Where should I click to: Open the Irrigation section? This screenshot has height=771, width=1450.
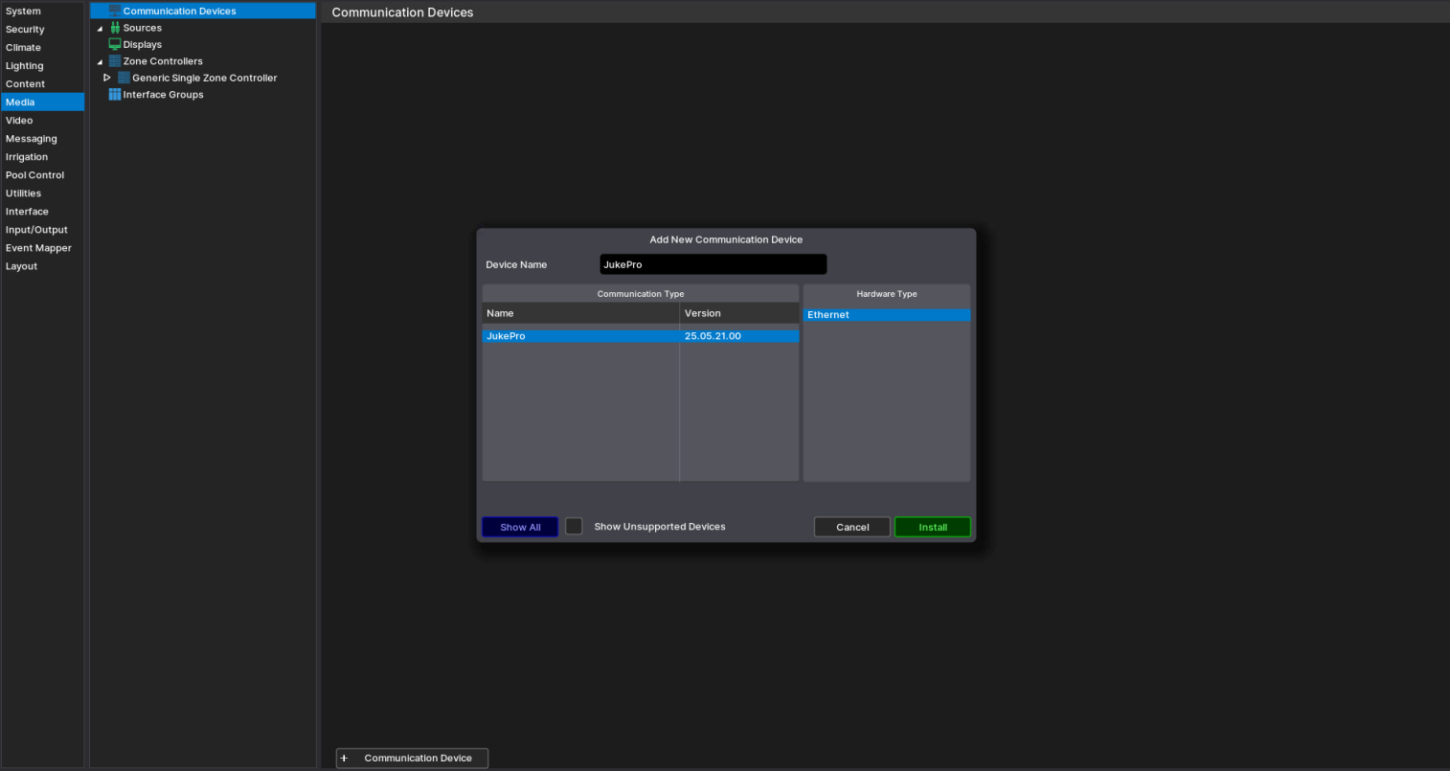[42, 157]
